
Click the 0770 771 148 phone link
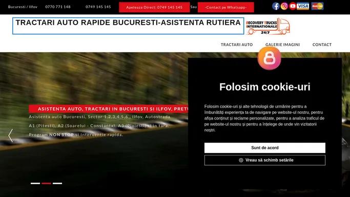coord(58,7)
